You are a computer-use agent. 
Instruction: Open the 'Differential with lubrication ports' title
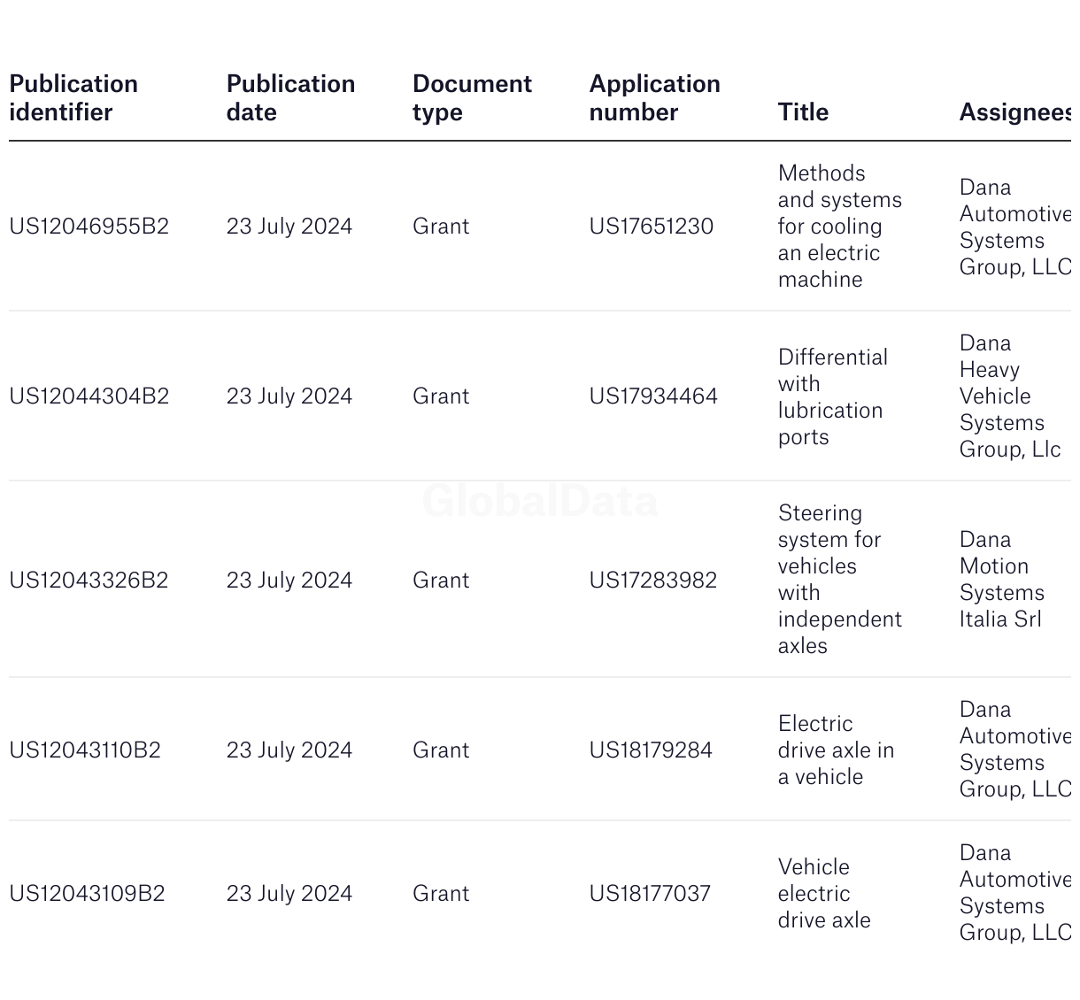[832, 396]
